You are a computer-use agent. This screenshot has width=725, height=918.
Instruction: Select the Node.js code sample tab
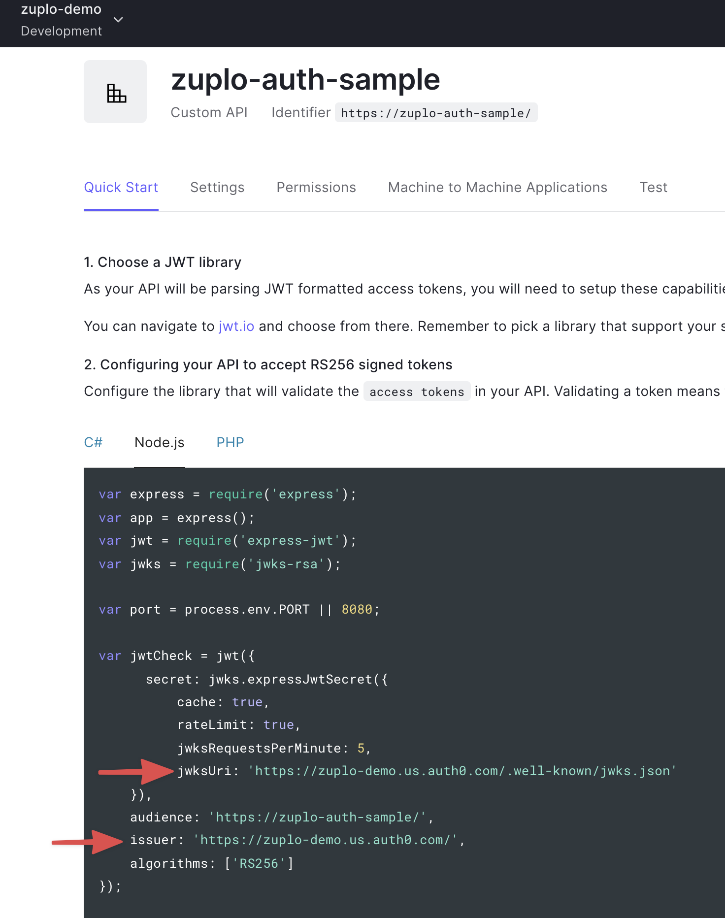(160, 442)
